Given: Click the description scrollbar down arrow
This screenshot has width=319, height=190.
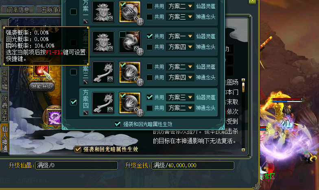Looking at the screenshot, I should (243, 150).
